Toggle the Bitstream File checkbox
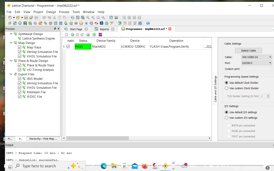 point(20,92)
